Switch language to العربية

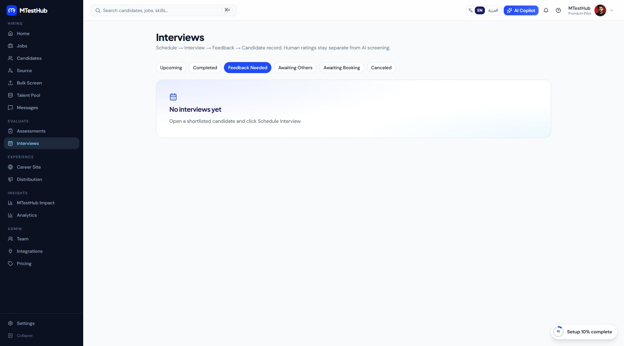(493, 10)
